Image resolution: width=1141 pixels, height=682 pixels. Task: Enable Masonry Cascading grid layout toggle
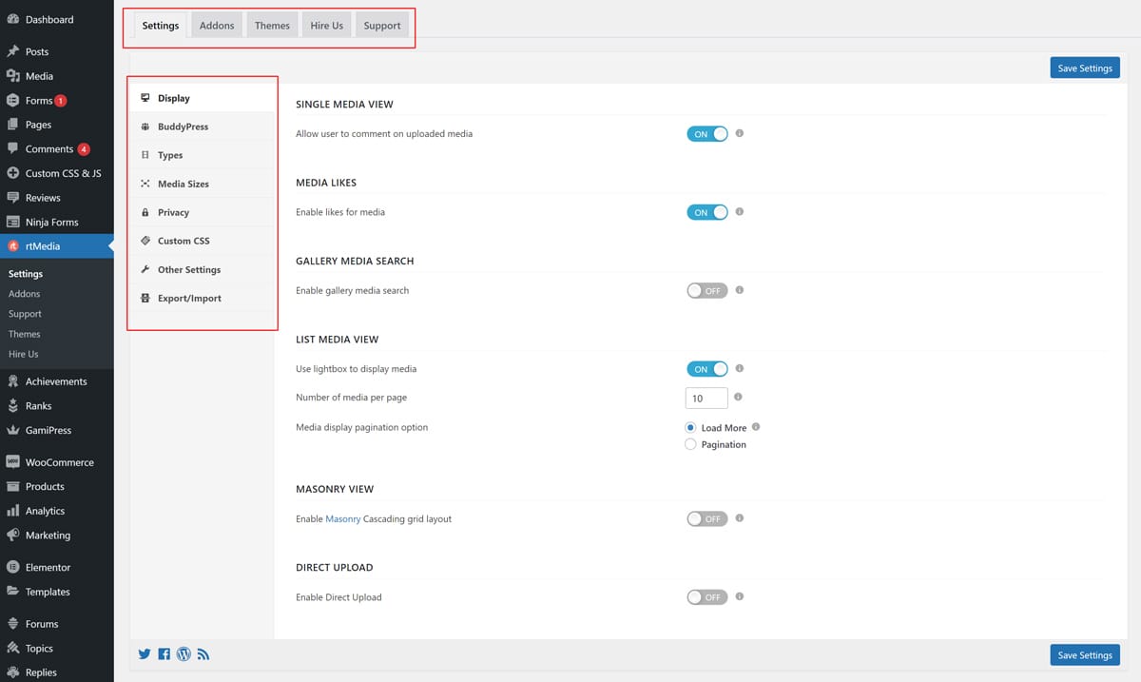click(x=706, y=518)
